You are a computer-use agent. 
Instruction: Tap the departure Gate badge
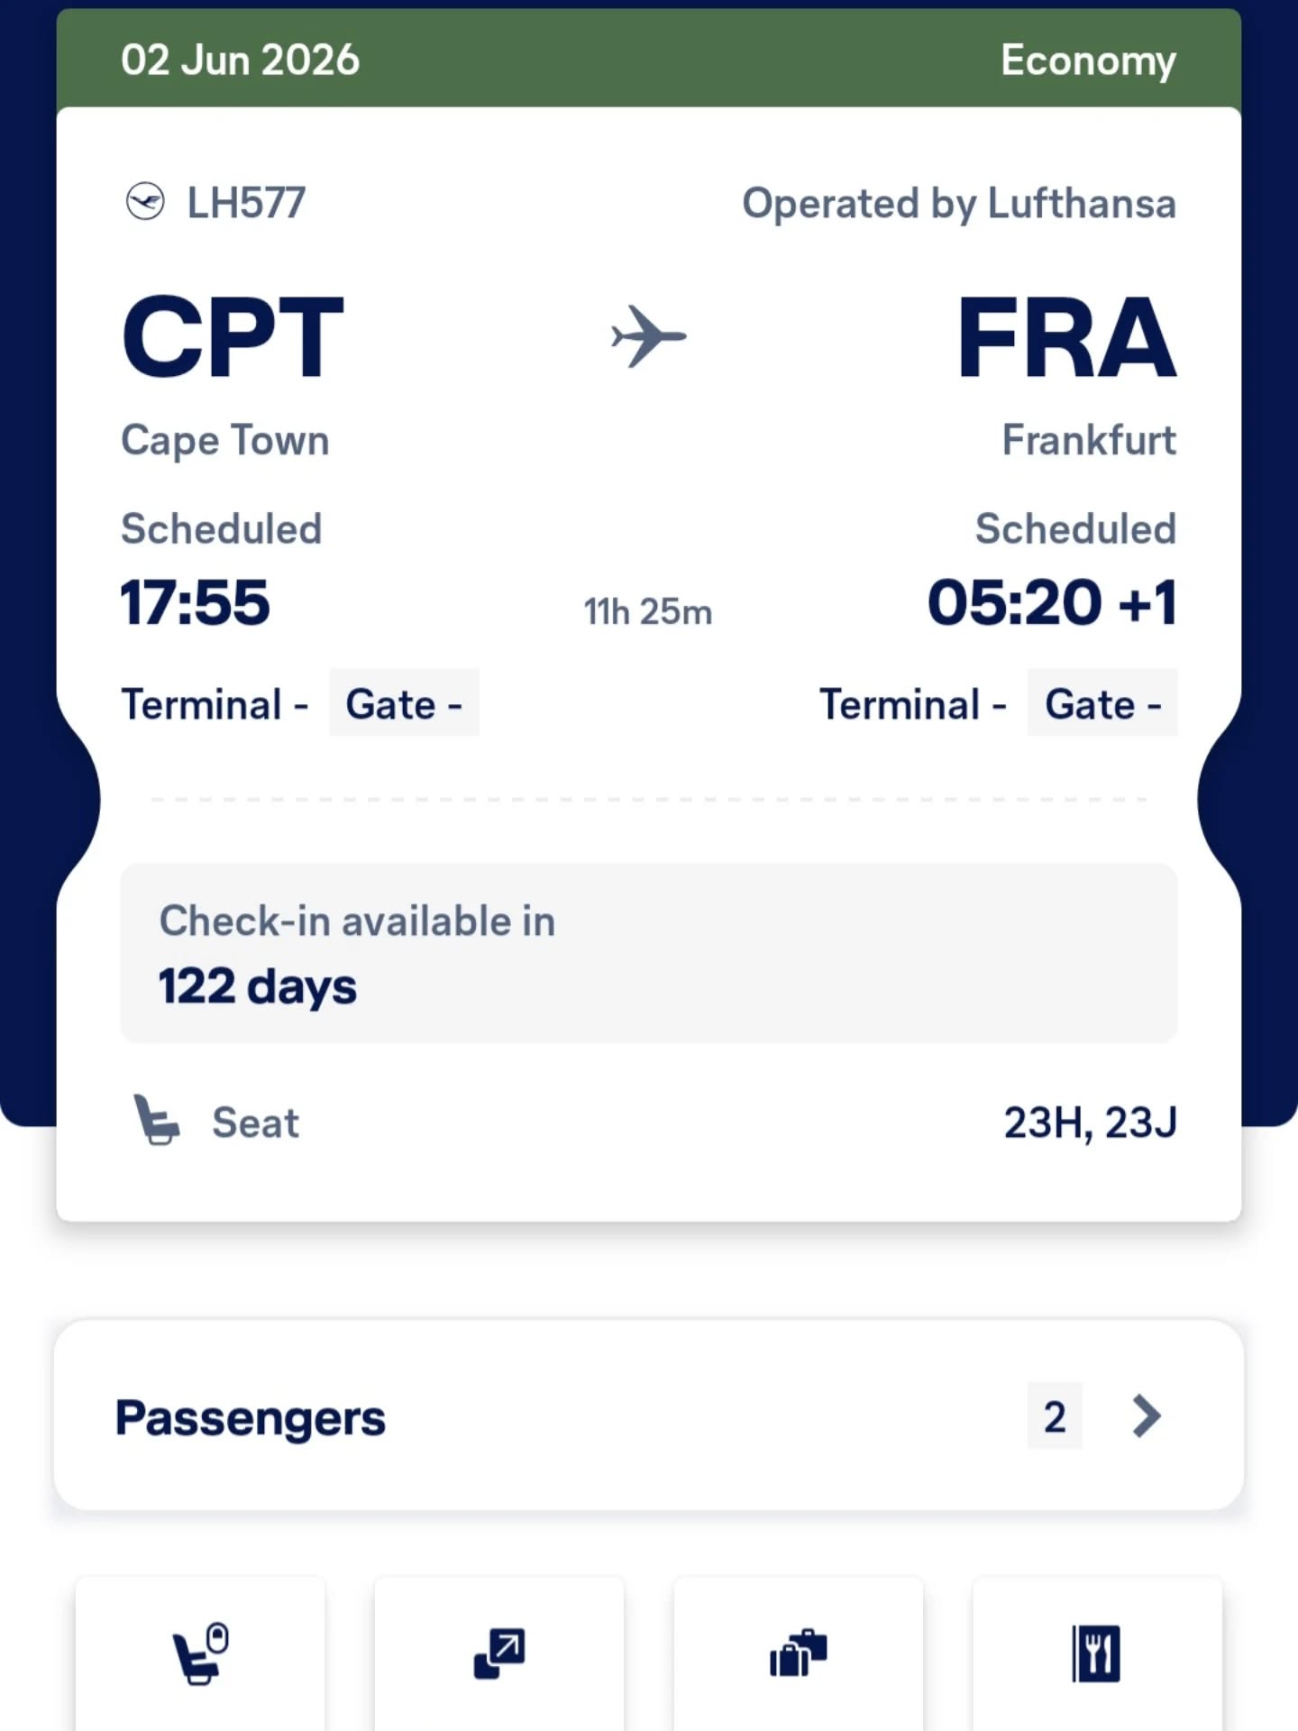404,703
